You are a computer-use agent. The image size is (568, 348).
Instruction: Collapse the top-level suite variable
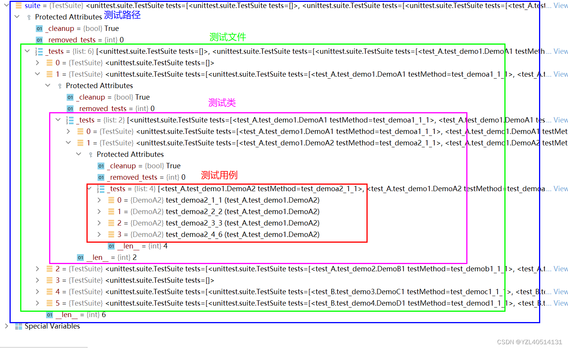coord(6,5)
